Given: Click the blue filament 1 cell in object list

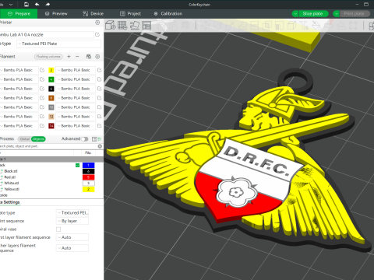Looking at the screenshot, I should 88,165.
